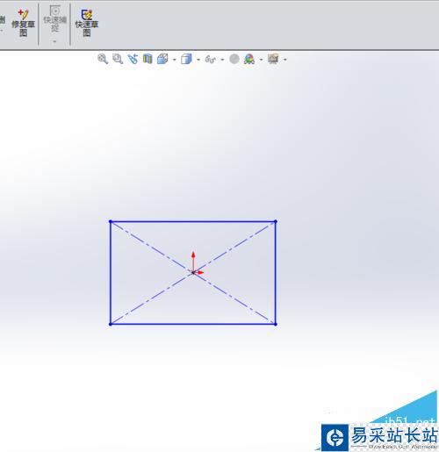Open the 快速捕捉 dropdown arrow
This screenshot has height=452, width=439.
tap(54, 41)
